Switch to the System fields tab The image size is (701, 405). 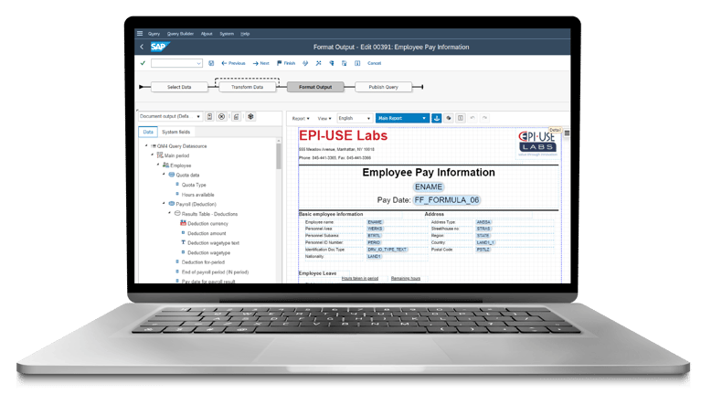click(175, 132)
